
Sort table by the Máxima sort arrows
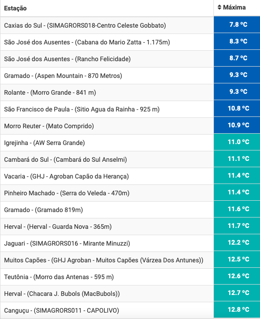click(219, 7)
